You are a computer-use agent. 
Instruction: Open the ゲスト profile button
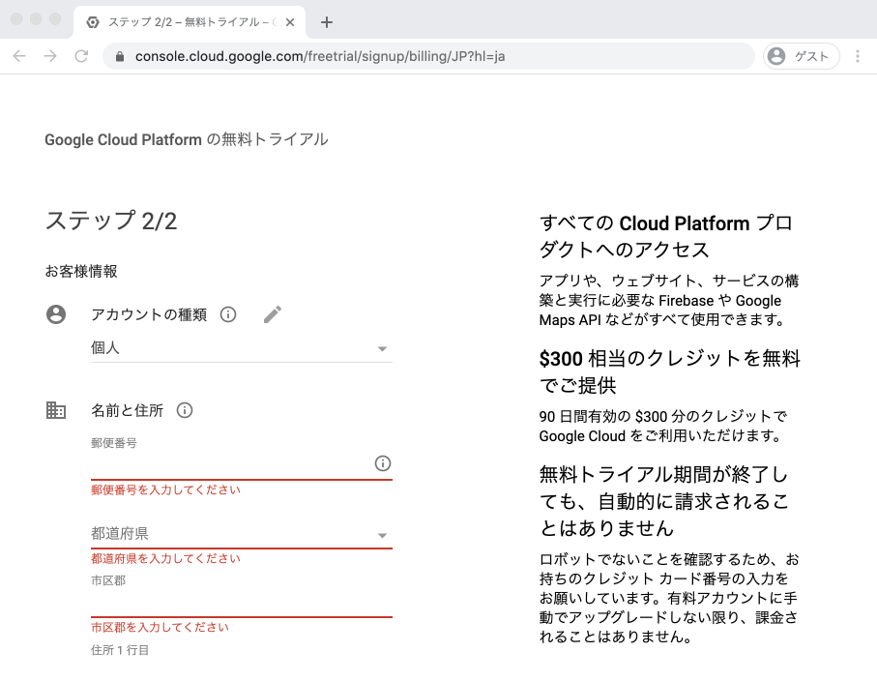pyautogui.click(x=801, y=56)
